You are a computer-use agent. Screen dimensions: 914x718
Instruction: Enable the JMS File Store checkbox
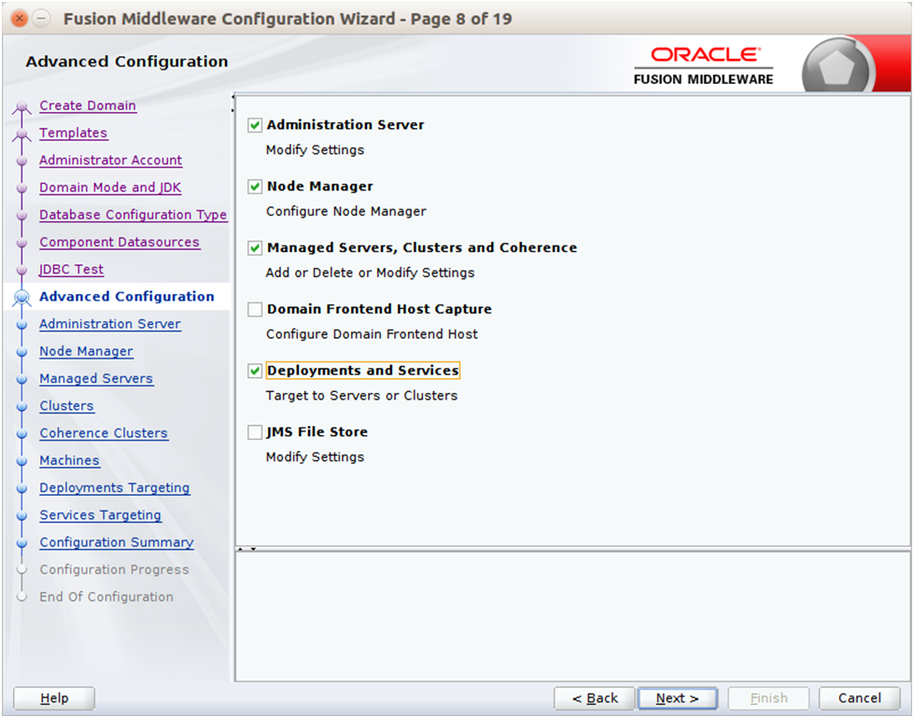click(x=255, y=432)
